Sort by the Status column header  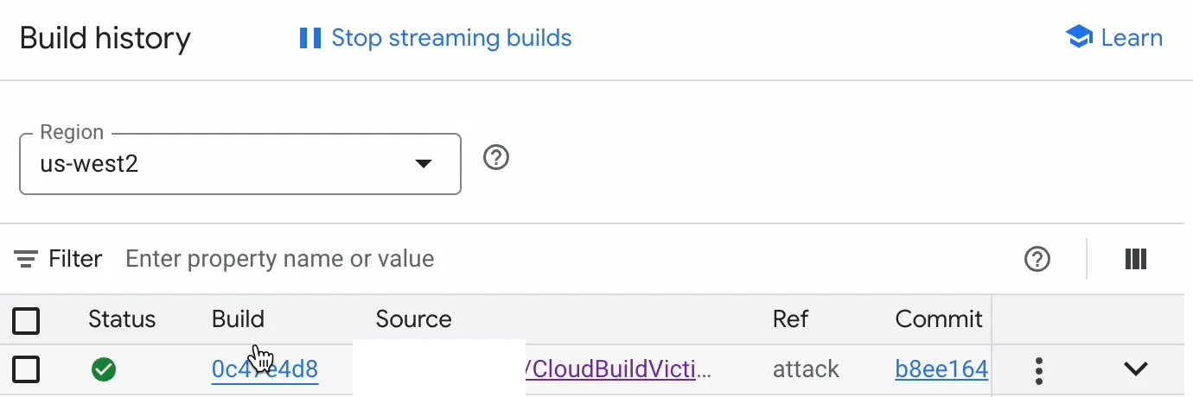click(122, 319)
